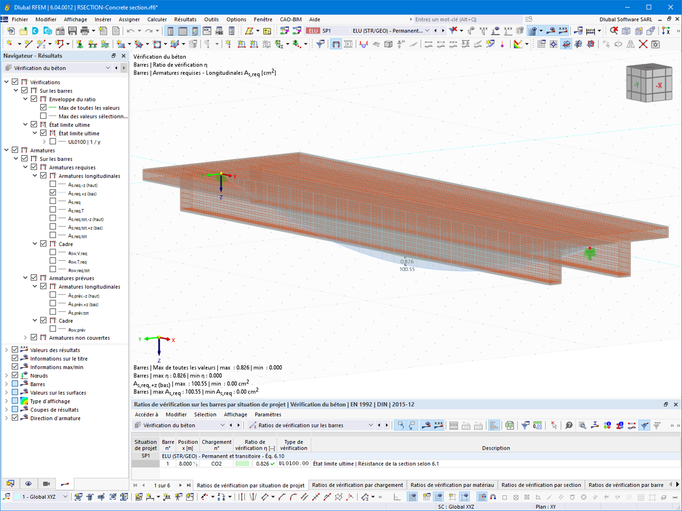
Task: Click Accéder à in results table menu
Action: (146, 414)
